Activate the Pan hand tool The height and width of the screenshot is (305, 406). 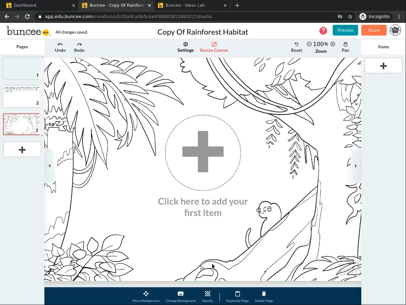[345, 47]
